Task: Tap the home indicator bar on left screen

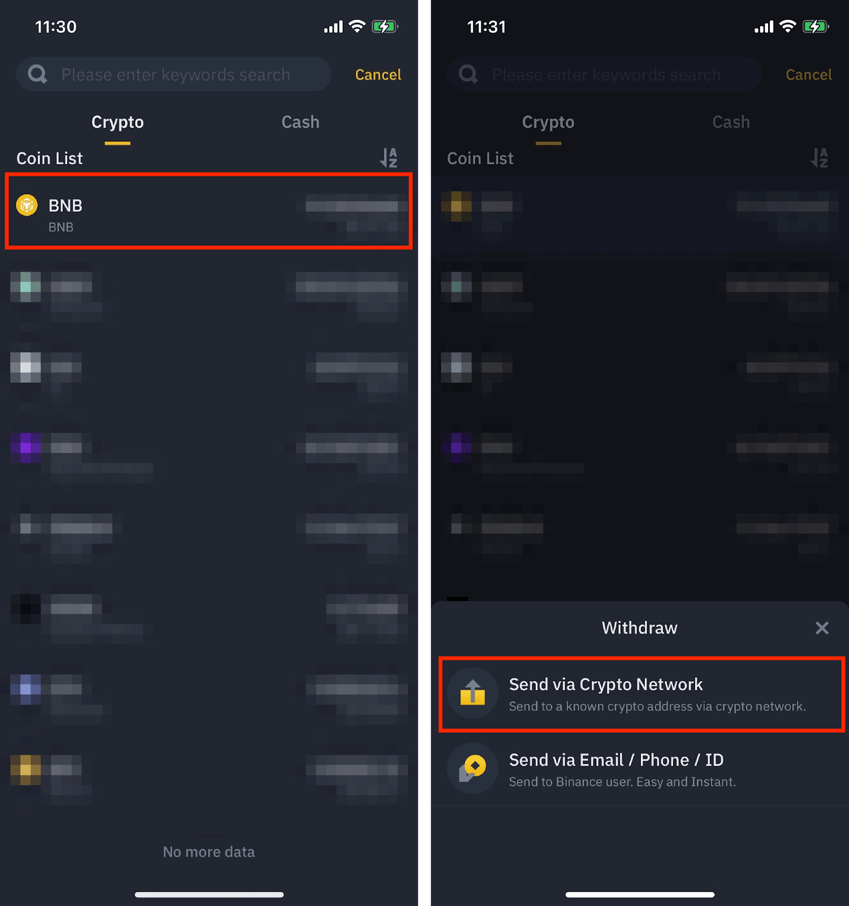Action: click(209, 895)
